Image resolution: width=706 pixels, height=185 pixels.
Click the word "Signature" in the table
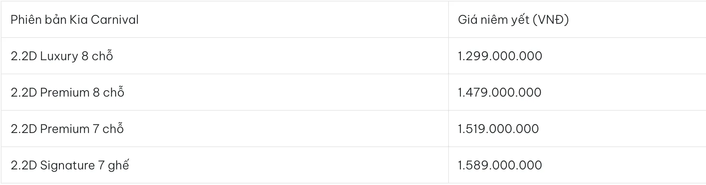coord(68,165)
